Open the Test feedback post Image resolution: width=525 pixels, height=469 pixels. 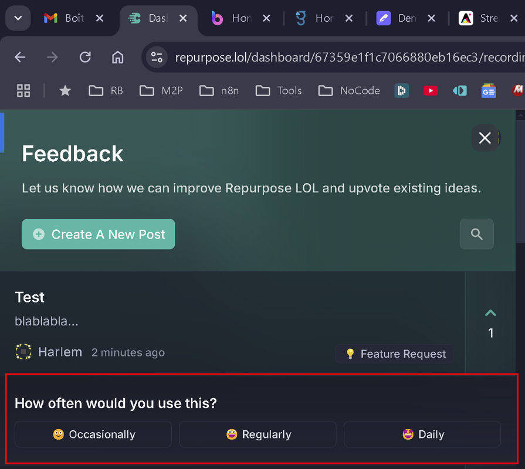click(x=29, y=297)
